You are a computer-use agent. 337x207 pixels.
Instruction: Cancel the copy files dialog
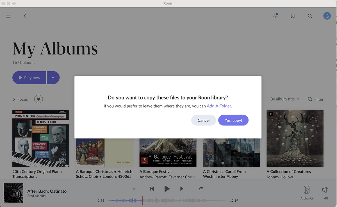(204, 120)
